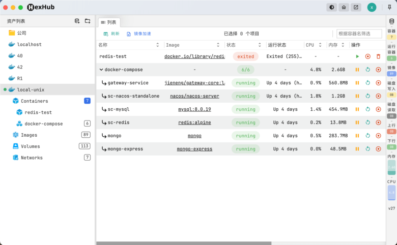Open the green user avatar
This screenshot has height=245, width=397.
coord(372,7)
